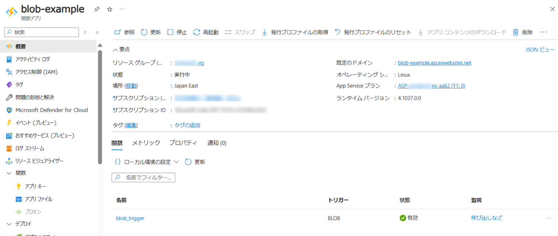Image resolution: width=558 pixels, height=236 pixels.
Task: Focus the 検索 sidebar search box
Action: click(x=41, y=32)
